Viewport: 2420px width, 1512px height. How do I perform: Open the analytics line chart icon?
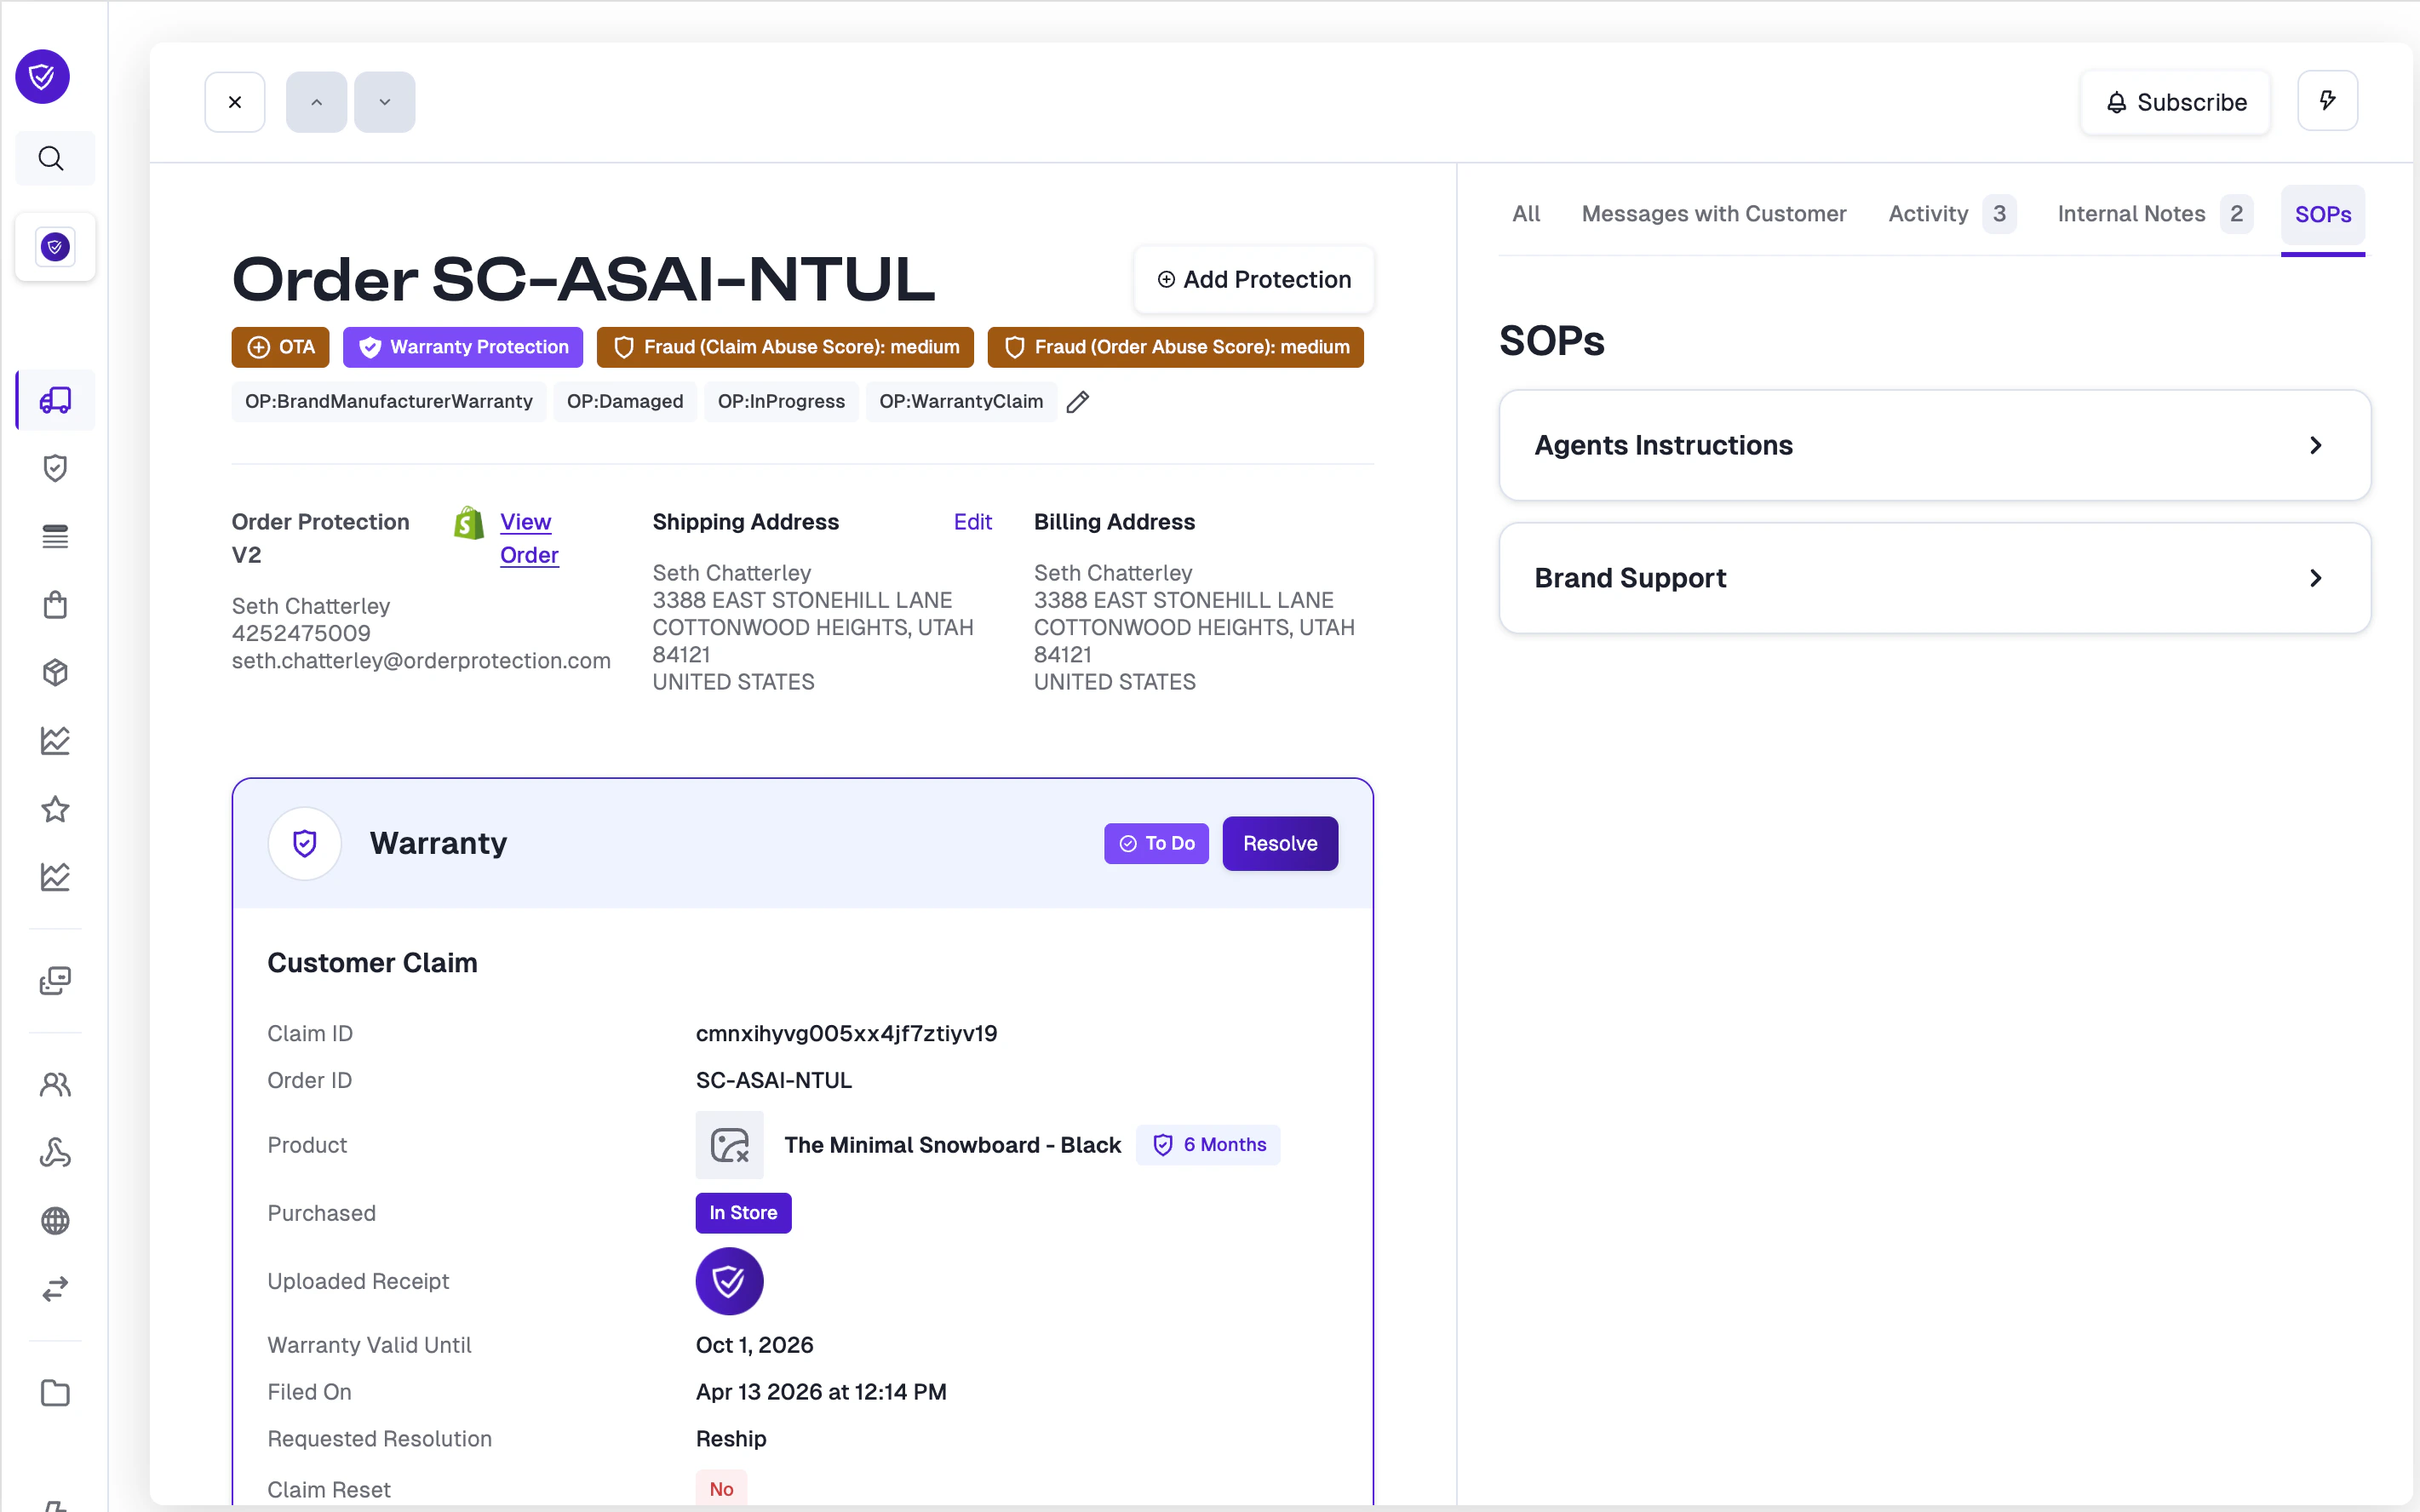click(x=55, y=740)
